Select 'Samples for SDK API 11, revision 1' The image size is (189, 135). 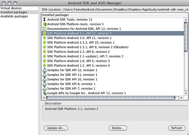point(113,75)
